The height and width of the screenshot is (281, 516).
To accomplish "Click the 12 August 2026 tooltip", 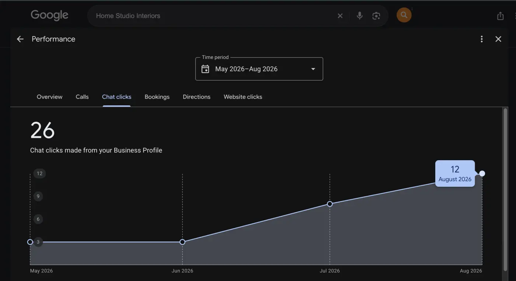I will [x=455, y=173].
